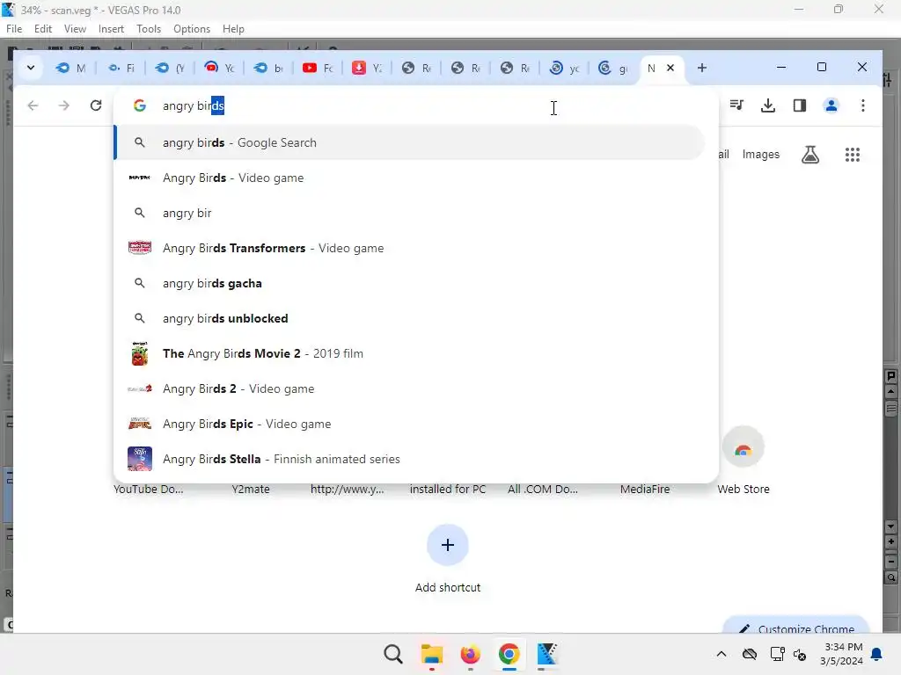Open Windows taskbar Search
Image resolution: width=901 pixels, height=675 pixels.
[393, 654]
